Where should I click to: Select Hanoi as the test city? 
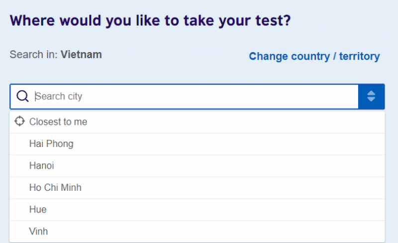(x=197, y=166)
